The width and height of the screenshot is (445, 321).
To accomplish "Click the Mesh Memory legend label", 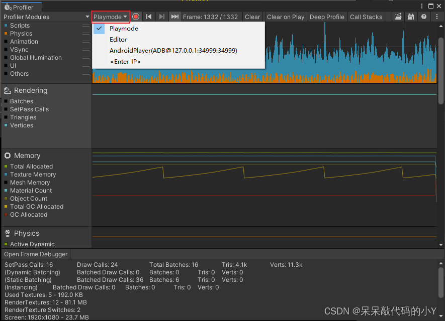I will pyautogui.click(x=30, y=182).
